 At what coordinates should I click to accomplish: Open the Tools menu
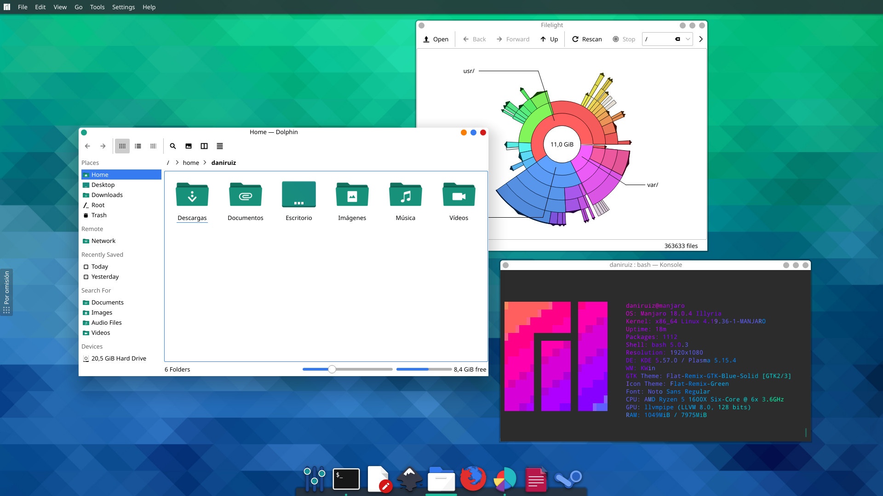(97, 7)
